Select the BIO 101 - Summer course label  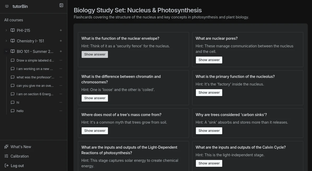point(35,52)
